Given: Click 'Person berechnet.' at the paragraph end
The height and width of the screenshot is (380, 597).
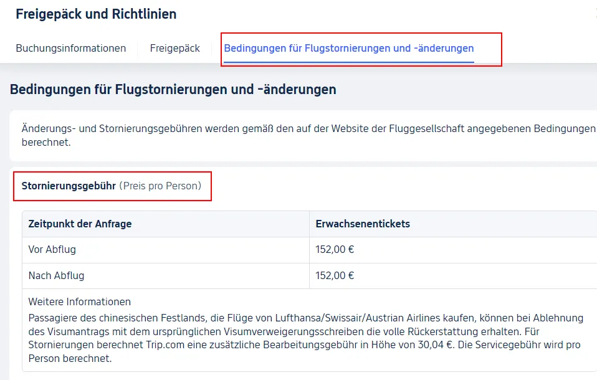Looking at the screenshot, I should pyautogui.click(x=70, y=359).
